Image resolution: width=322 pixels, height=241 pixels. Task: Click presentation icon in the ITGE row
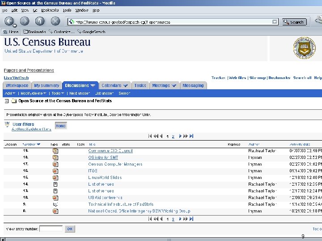point(55,170)
